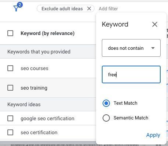Apply the keyword filter
Image resolution: width=168 pixels, height=146 pixels.
153,135
